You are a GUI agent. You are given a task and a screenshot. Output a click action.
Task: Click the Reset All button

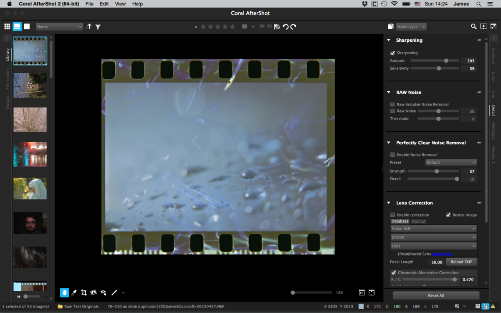(436, 295)
